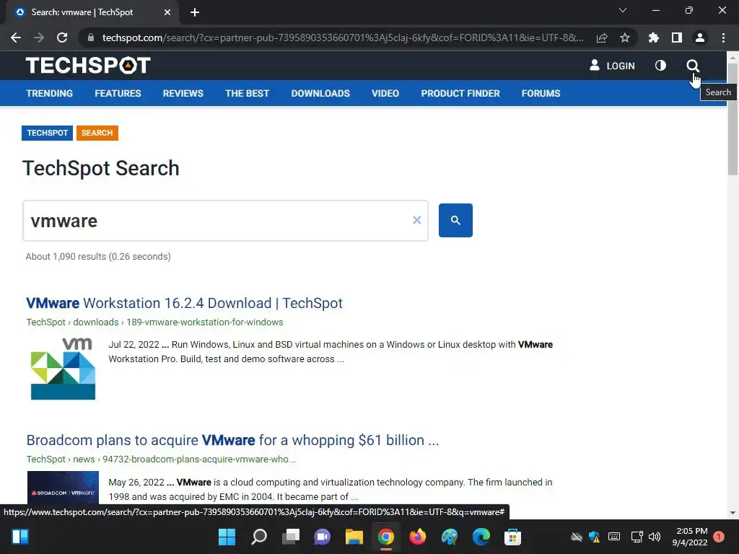Open Task View on the taskbar
This screenshot has width=739, height=554.
291,537
